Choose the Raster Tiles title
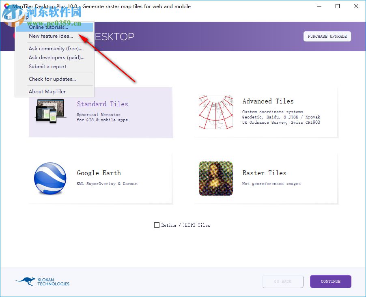The height and width of the screenshot is (297, 366). pyautogui.click(x=264, y=173)
